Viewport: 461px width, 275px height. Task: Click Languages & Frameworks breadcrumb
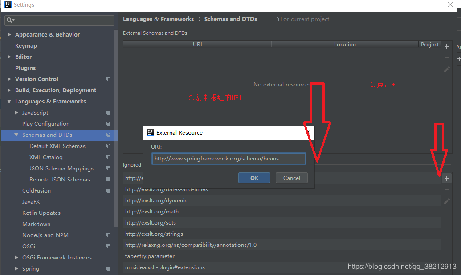point(158,19)
